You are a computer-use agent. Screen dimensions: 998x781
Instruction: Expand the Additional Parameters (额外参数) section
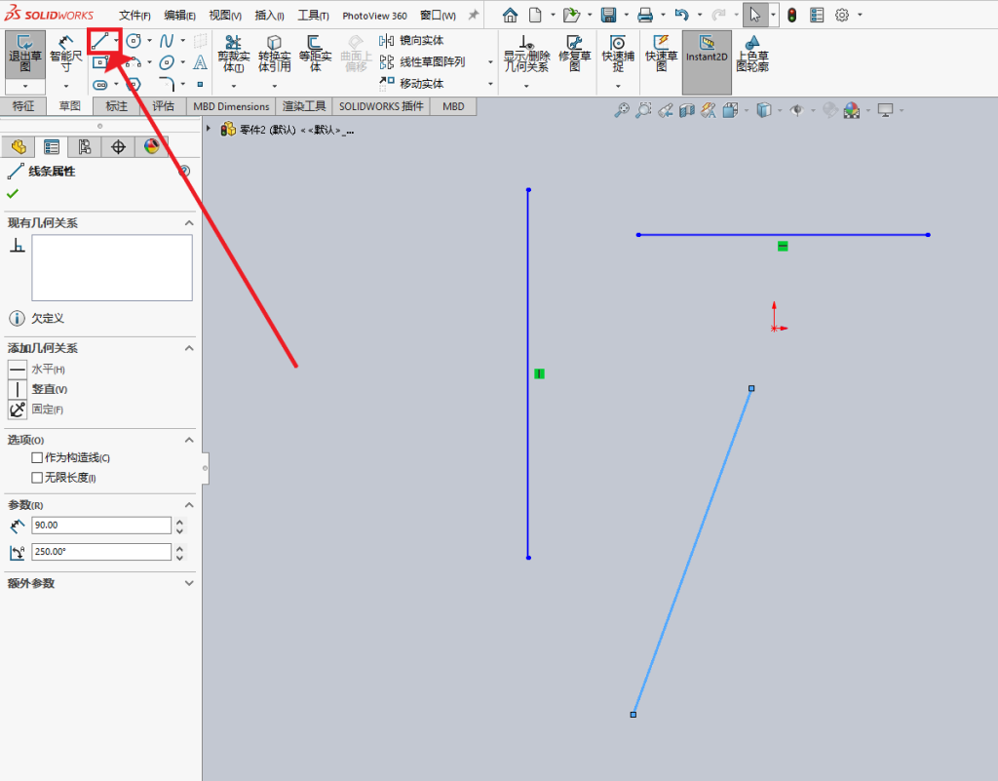tap(189, 583)
